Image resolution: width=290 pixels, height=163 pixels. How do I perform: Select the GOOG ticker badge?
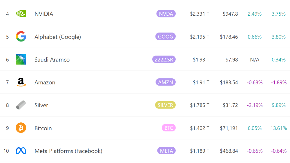(x=165, y=37)
